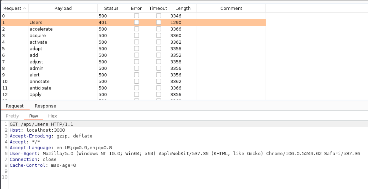Screen dimensions: 368x189
Task: Select the Users payload row
Action: pyautogui.click(x=36, y=22)
